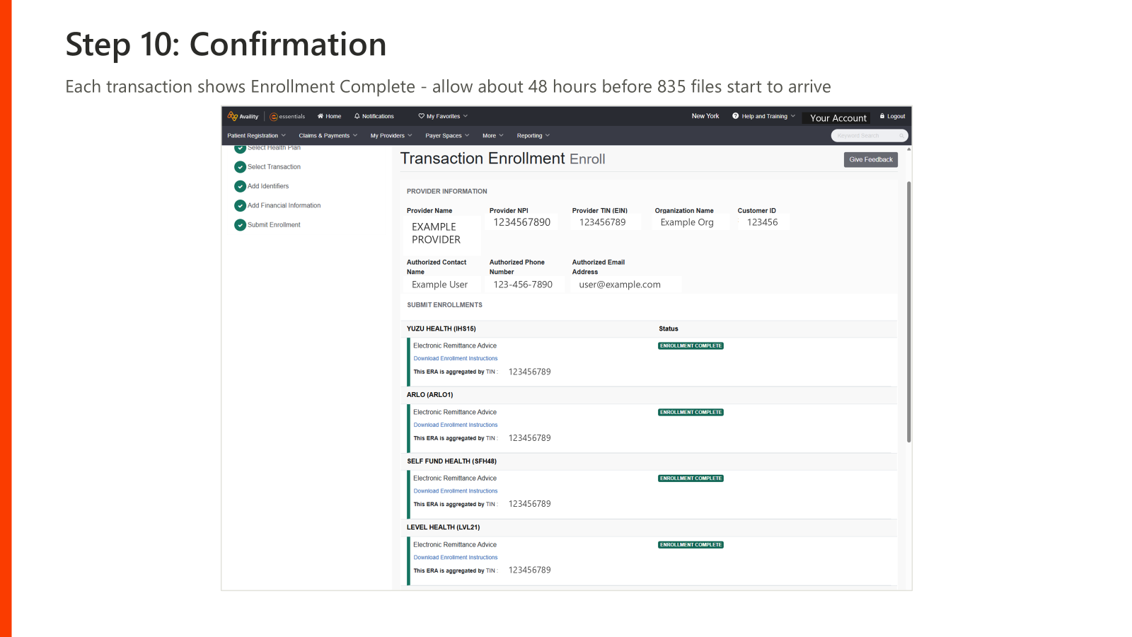Click the SELF FUND HEALTH (SFH48) heading

(451, 461)
